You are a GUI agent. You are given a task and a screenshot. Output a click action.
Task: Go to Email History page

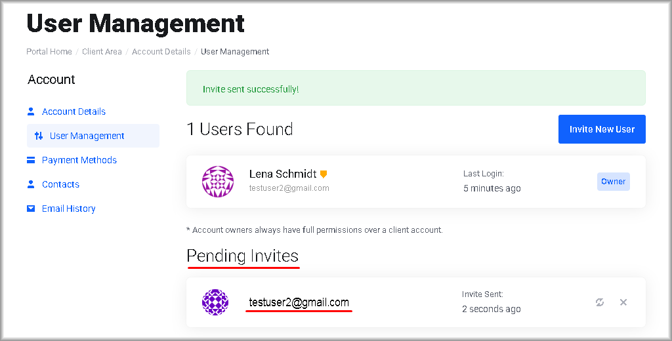[x=68, y=209]
